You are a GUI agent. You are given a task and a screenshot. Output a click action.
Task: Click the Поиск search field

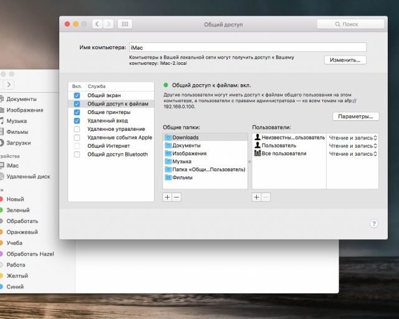pyautogui.click(x=350, y=24)
